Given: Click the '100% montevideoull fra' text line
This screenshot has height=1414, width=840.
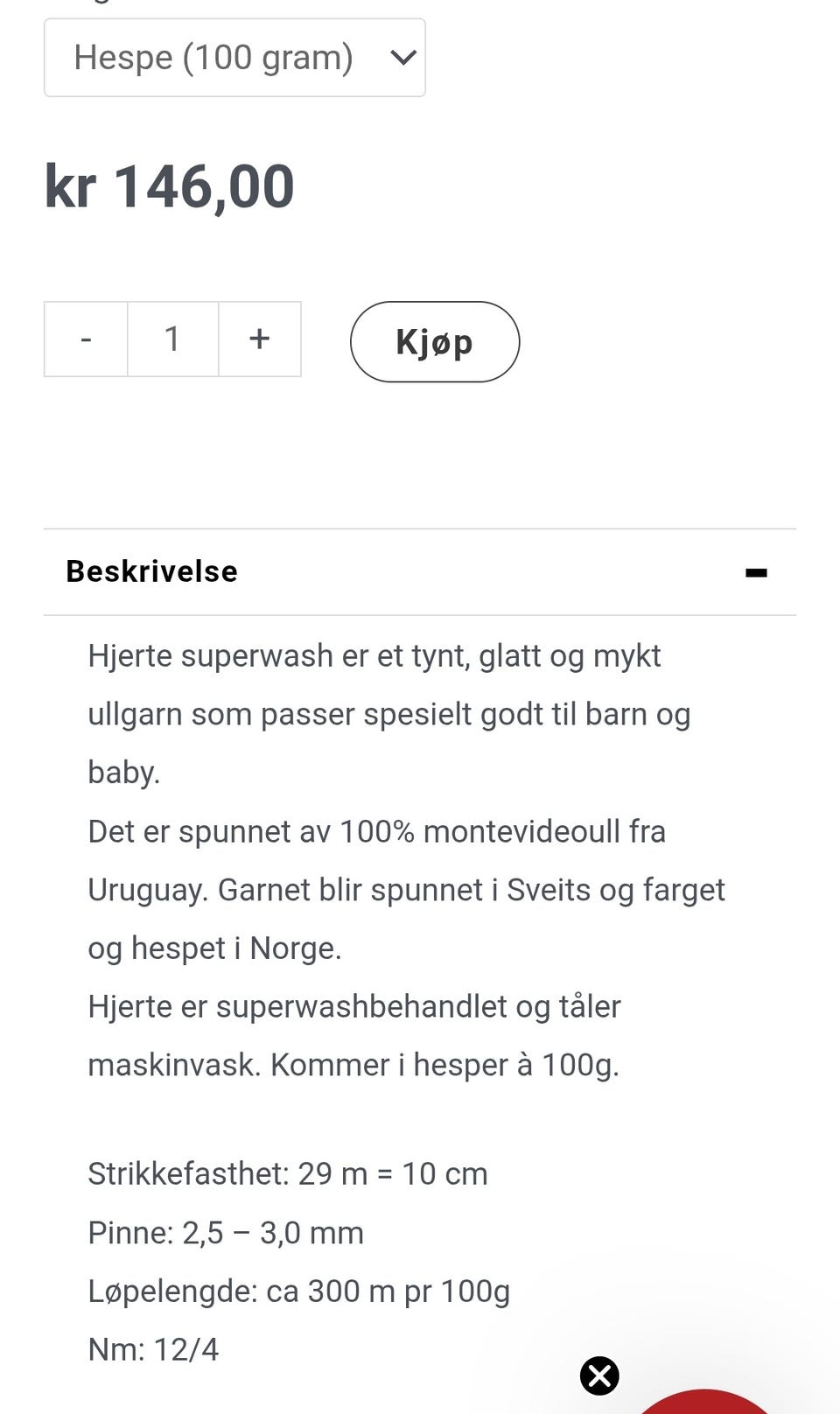Looking at the screenshot, I should point(376,831).
